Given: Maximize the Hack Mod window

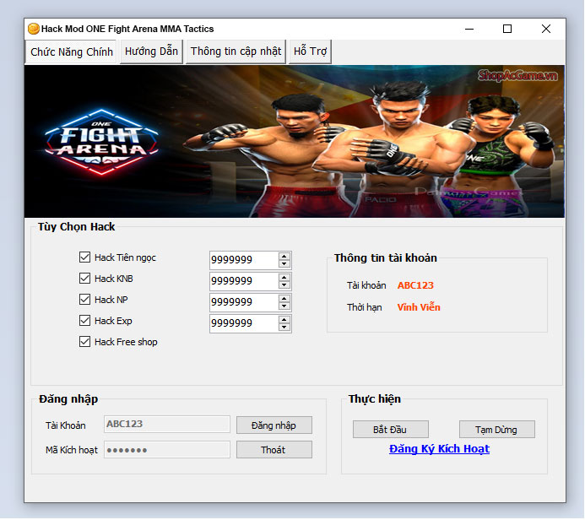Looking at the screenshot, I should [x=507, y=29].
